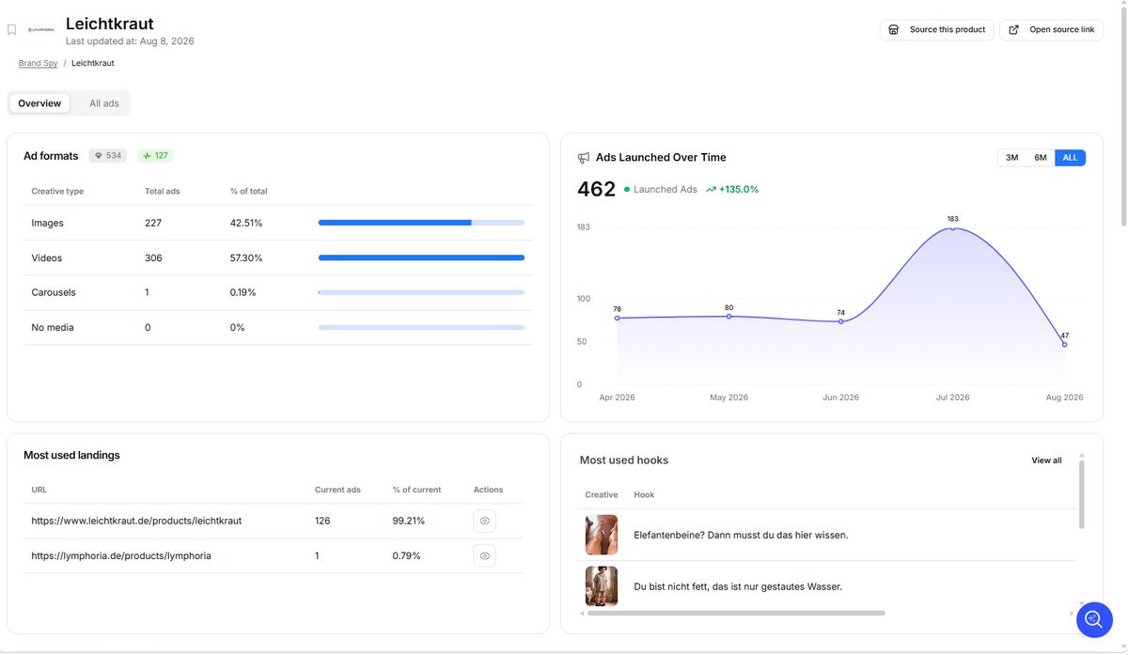
Task: Click the Current ads column header
Action: (337, 490)
